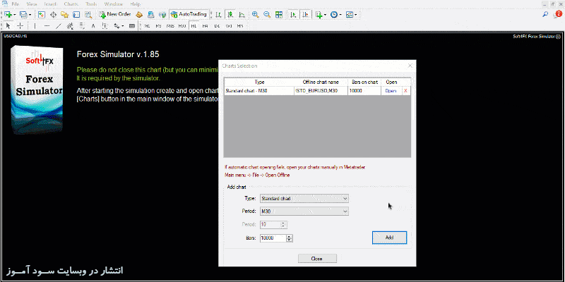565x282 pixels.
Task: Open the red notification alert icon
Action: tap(558, 14)
